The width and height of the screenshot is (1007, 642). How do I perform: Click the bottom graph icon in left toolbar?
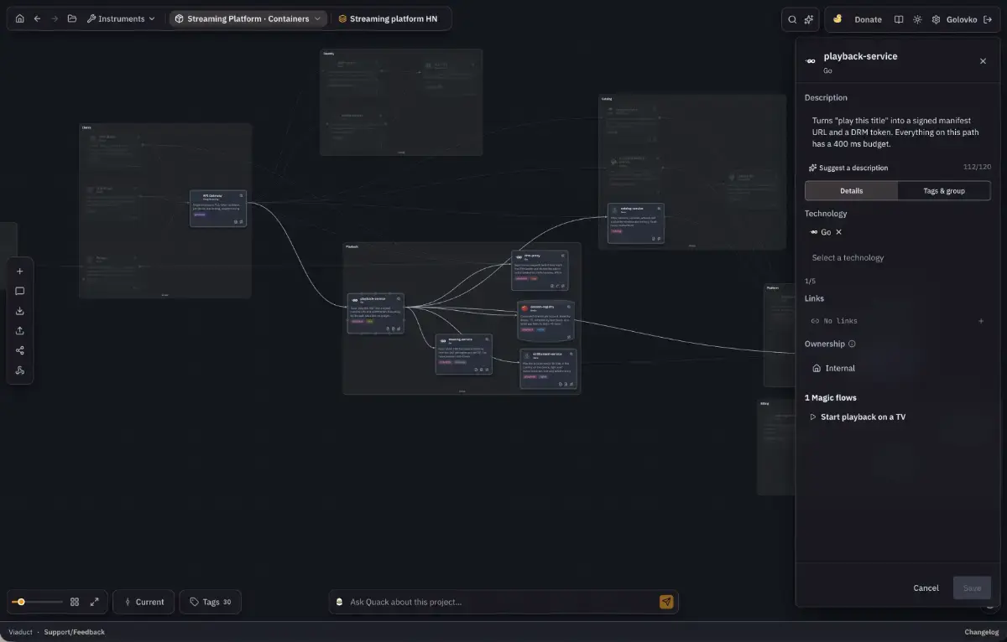click(20, 370)
